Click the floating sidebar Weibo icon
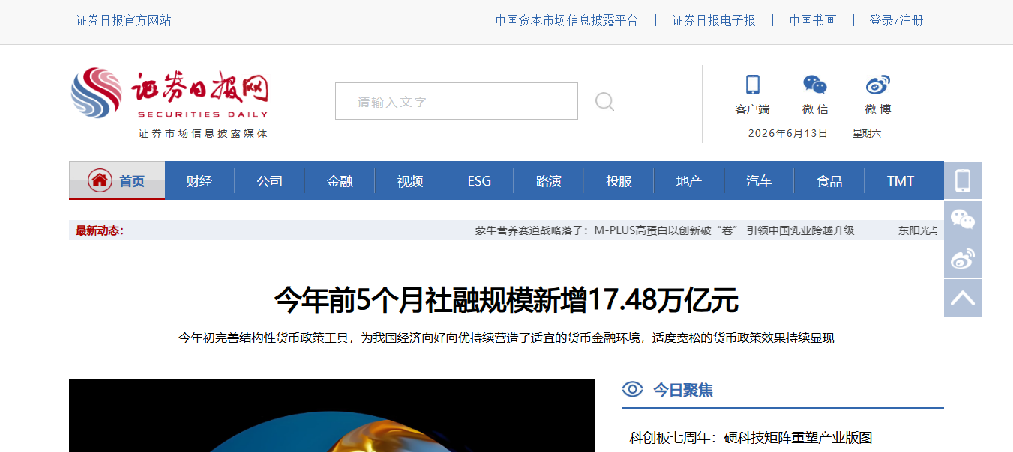The width and height of the screenshot is (1013, 452). click(963, 259)
